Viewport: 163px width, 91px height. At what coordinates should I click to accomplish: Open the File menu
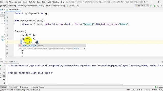2,2
